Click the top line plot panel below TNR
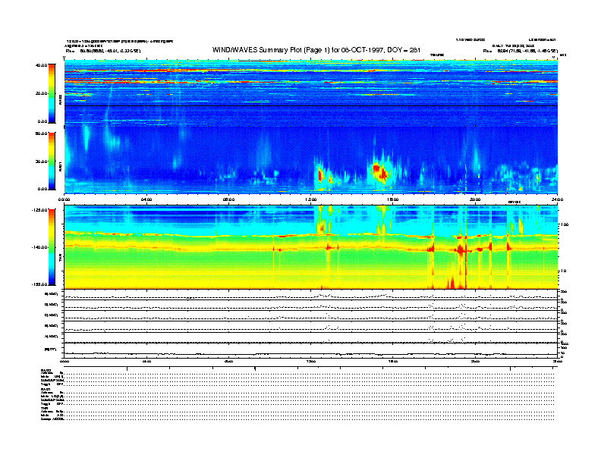This screenshot has height=464, width=601. [x=311, y=295]
